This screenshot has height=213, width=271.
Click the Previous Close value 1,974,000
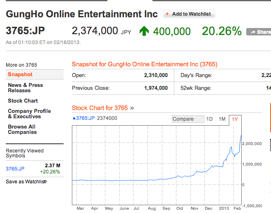coord(156,88)
